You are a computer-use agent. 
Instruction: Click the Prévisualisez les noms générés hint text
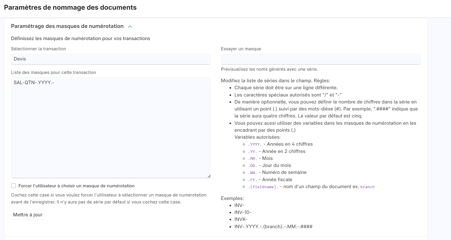pyautogui.click(x=269, y=69)
